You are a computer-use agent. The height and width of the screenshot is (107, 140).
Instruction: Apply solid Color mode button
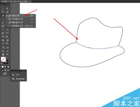(3, 67)
